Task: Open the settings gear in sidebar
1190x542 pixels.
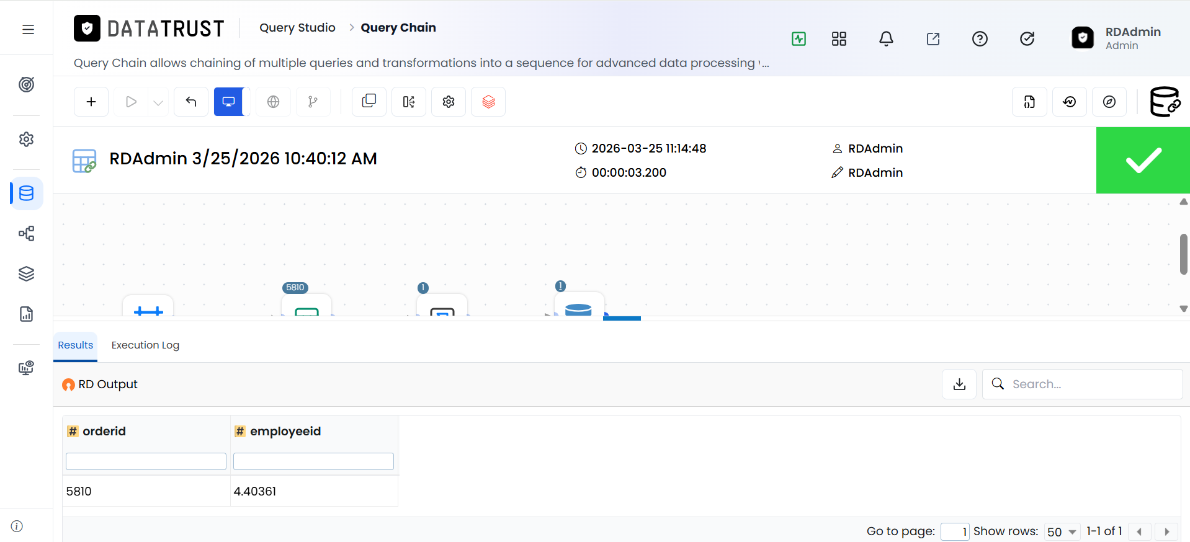Action: pyautogui.click(x=26, y=139)
